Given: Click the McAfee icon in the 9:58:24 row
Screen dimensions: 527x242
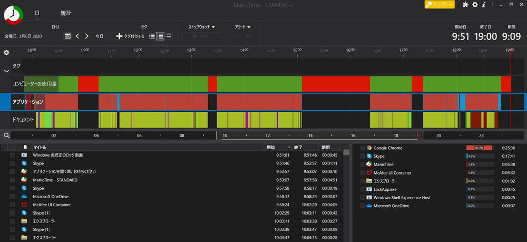Looking at the screenshot, I should [24, 205].
